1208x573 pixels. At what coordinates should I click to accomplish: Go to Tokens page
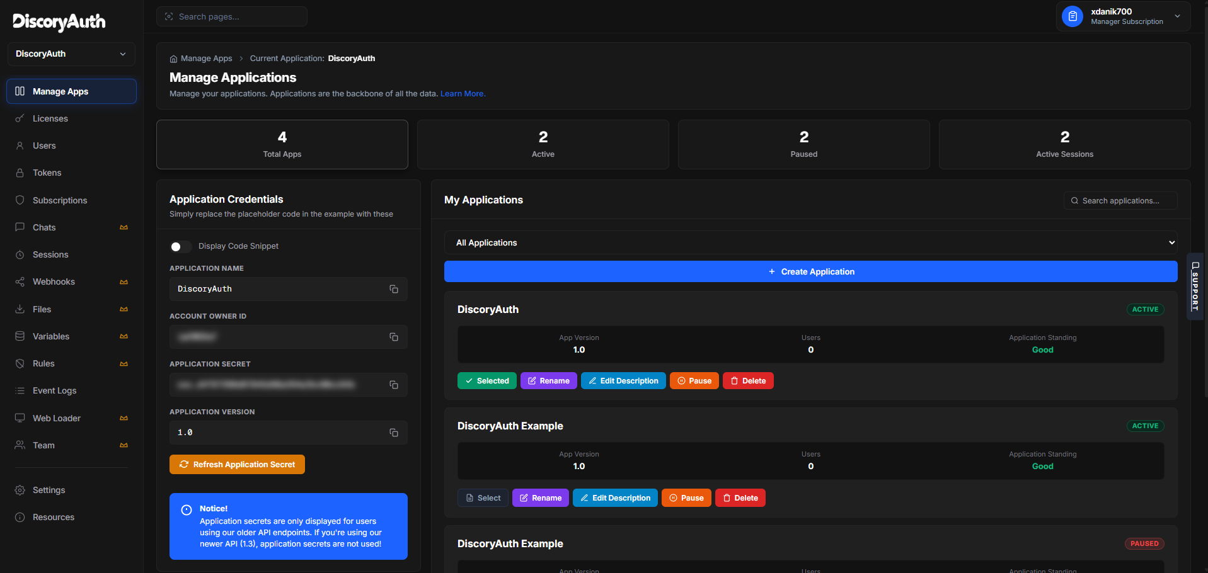pos(71,173)
